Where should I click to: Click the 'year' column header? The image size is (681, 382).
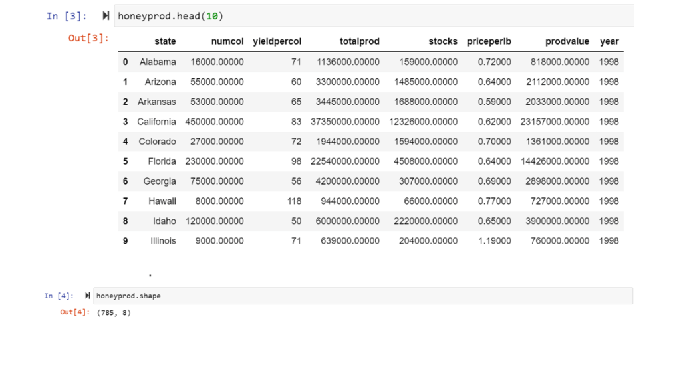(609, 41)
